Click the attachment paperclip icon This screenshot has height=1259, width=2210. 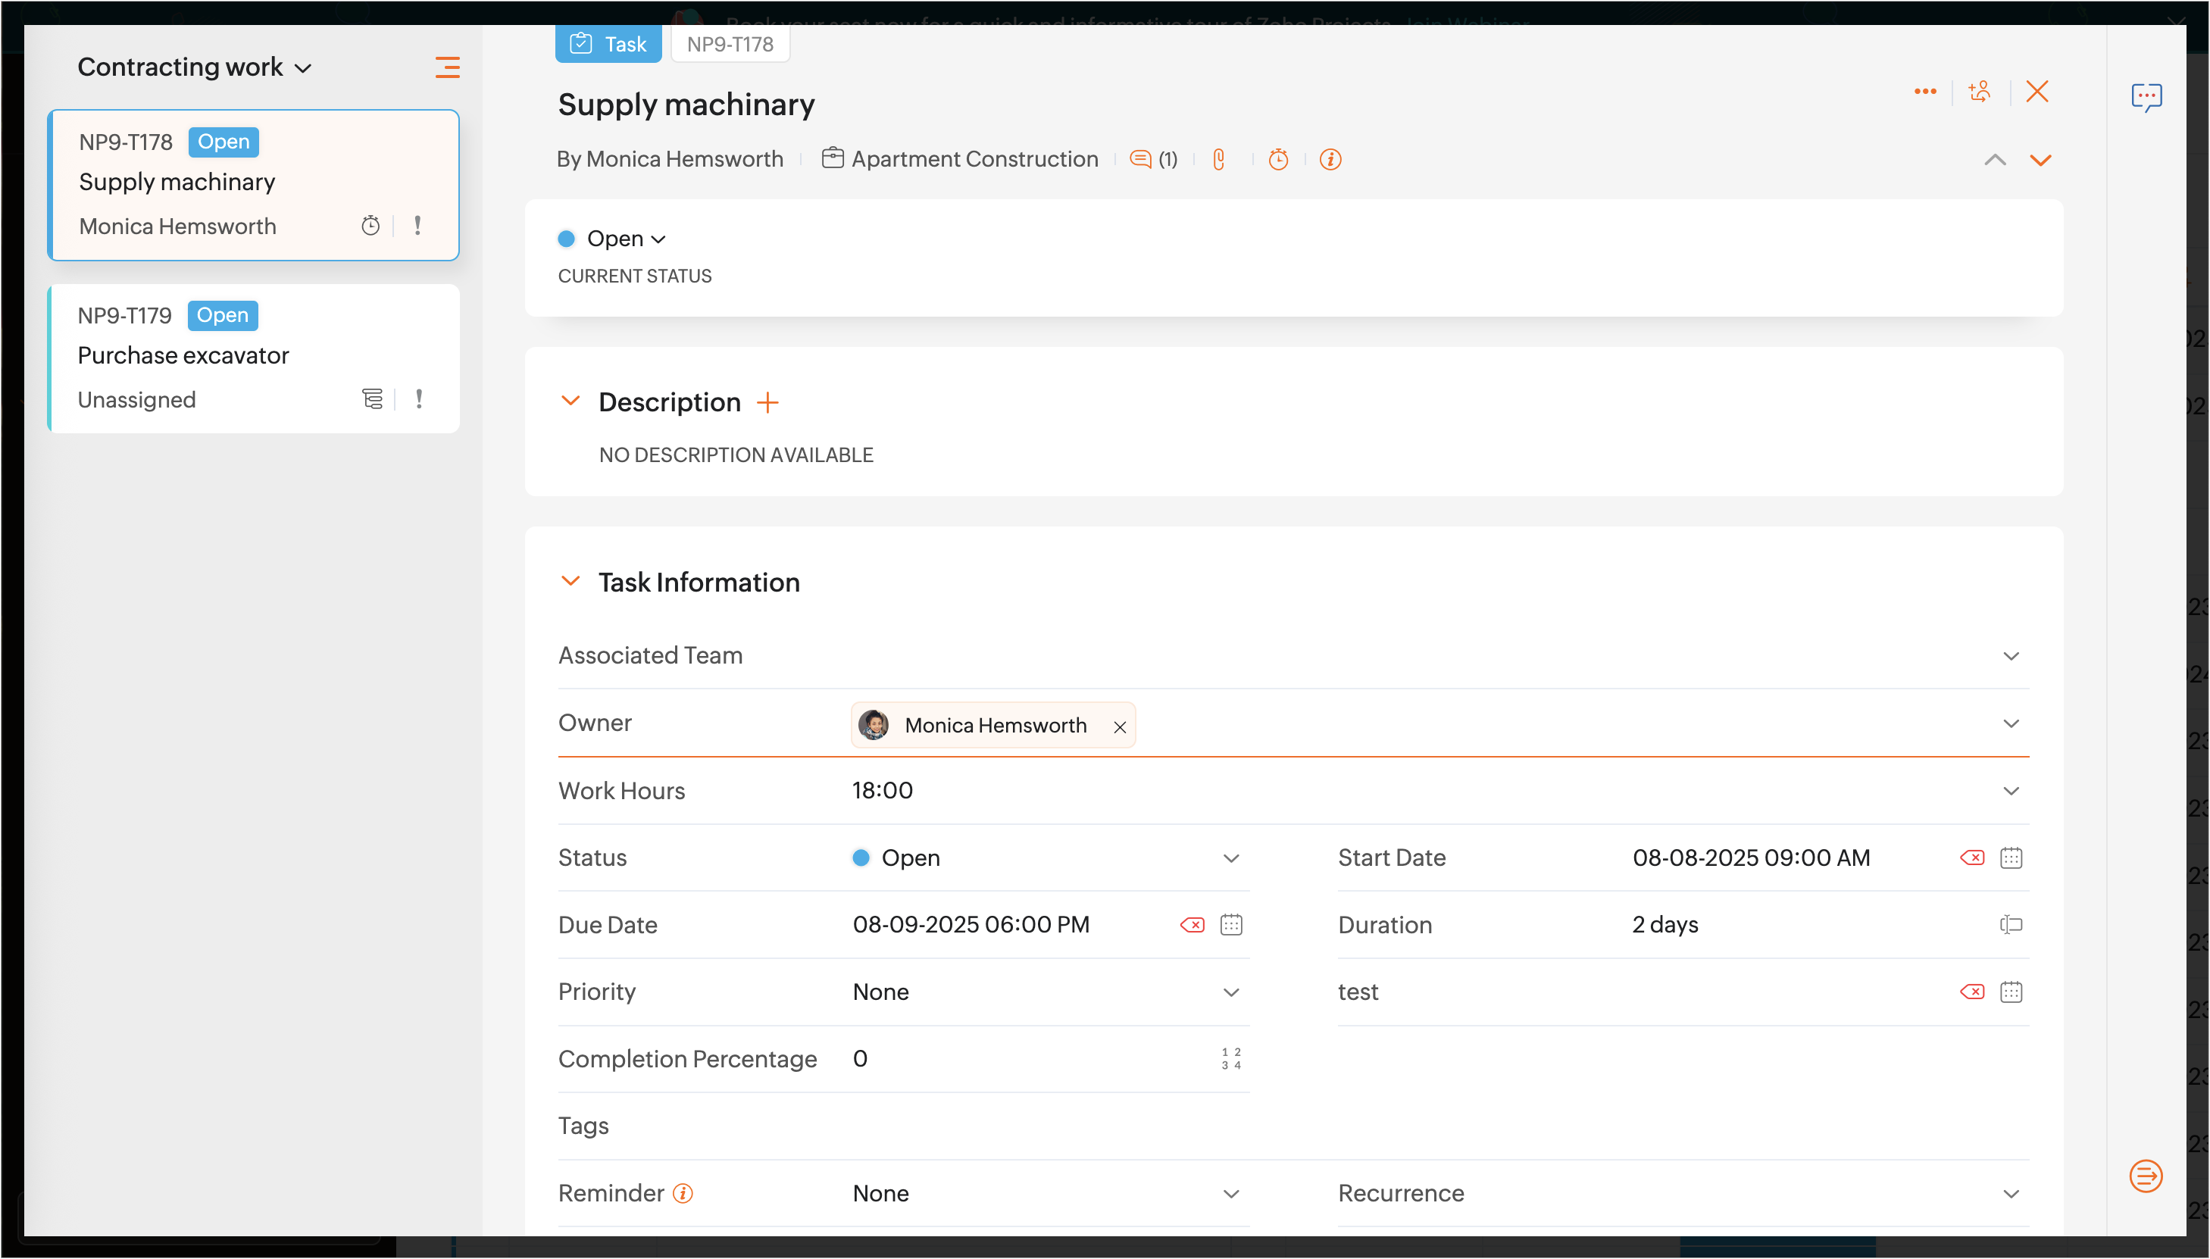click(1218, 159)
